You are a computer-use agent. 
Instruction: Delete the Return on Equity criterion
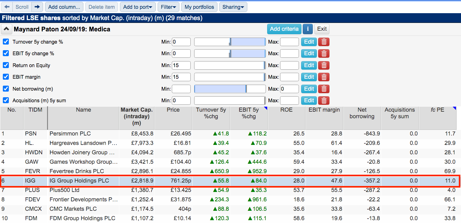click(x=324, y=65)
